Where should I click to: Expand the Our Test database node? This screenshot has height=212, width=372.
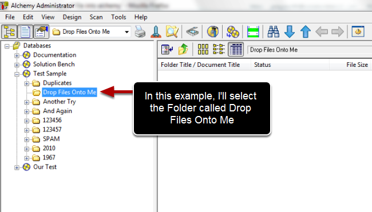coord(17,167)
